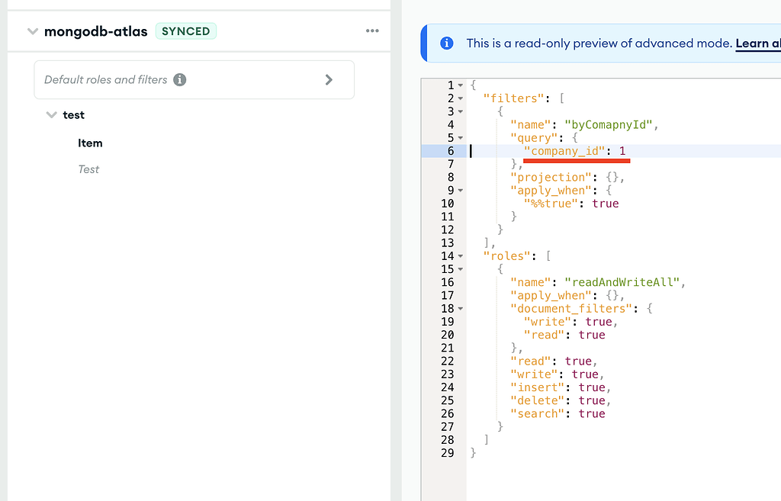Select the Test collection in italics
Screen dimensions: 781x501
pyautogui.click(x=88, y=169)
